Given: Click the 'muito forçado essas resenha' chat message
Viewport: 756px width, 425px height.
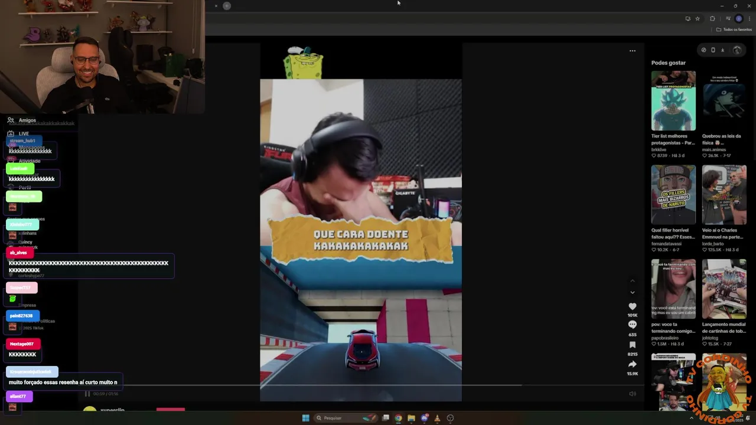Looking at the screenshot, I should click(x=63, y=382).
